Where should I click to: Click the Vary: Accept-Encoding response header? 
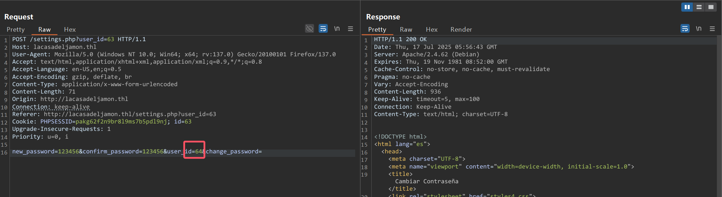click(411, 84)
